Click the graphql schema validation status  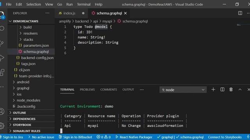click(x=180, y=137)
